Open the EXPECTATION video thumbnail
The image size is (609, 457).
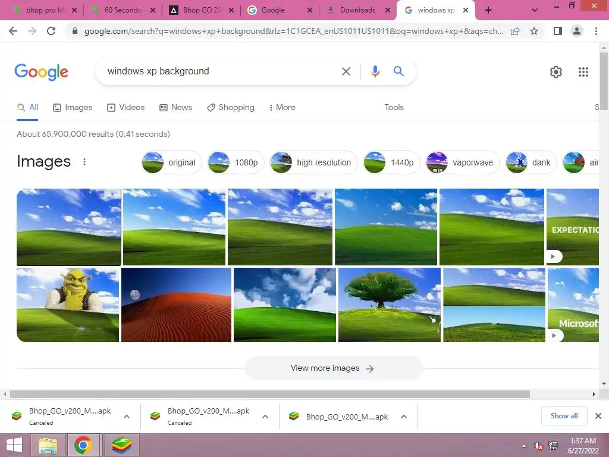coord(573,227)
